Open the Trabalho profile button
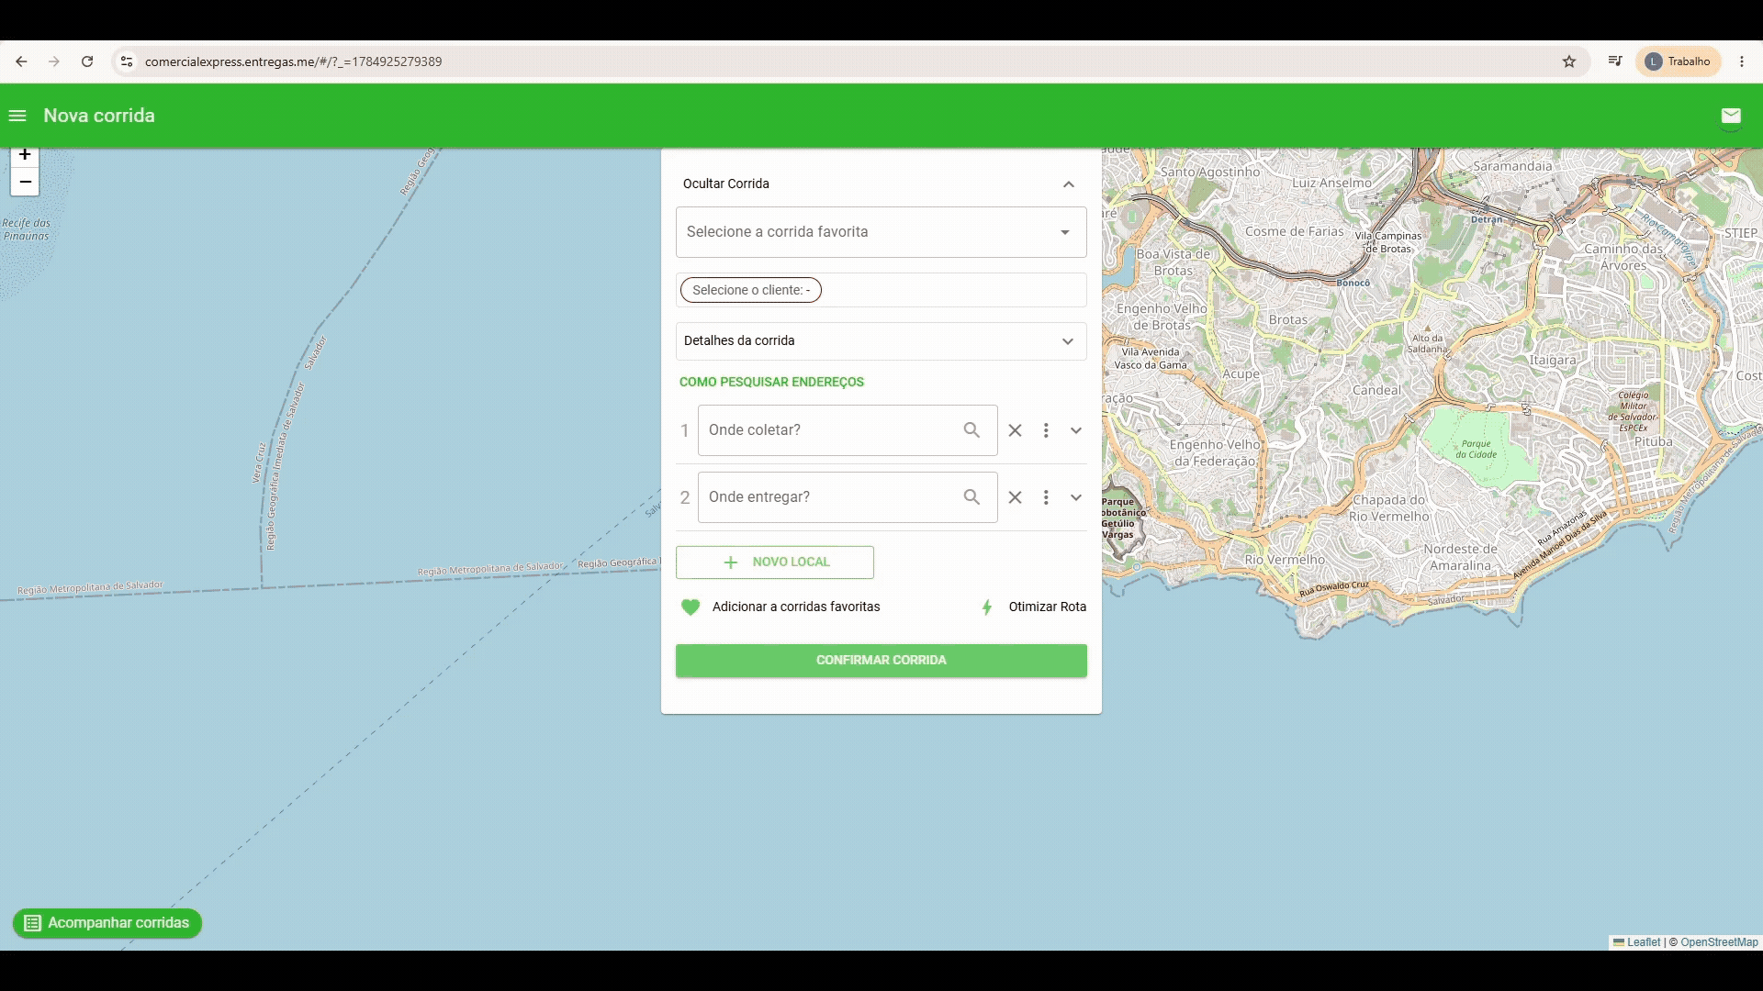The width and height of the screenshot is (1763, 991). [x=1679, y=61]
